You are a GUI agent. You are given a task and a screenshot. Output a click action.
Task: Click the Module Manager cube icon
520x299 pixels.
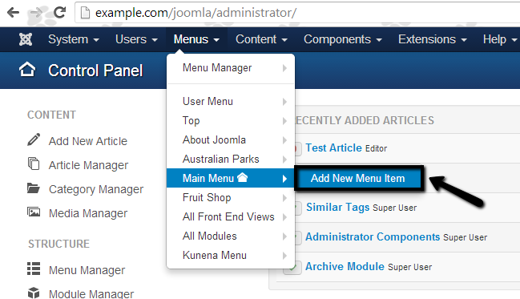tap(34, 293)
